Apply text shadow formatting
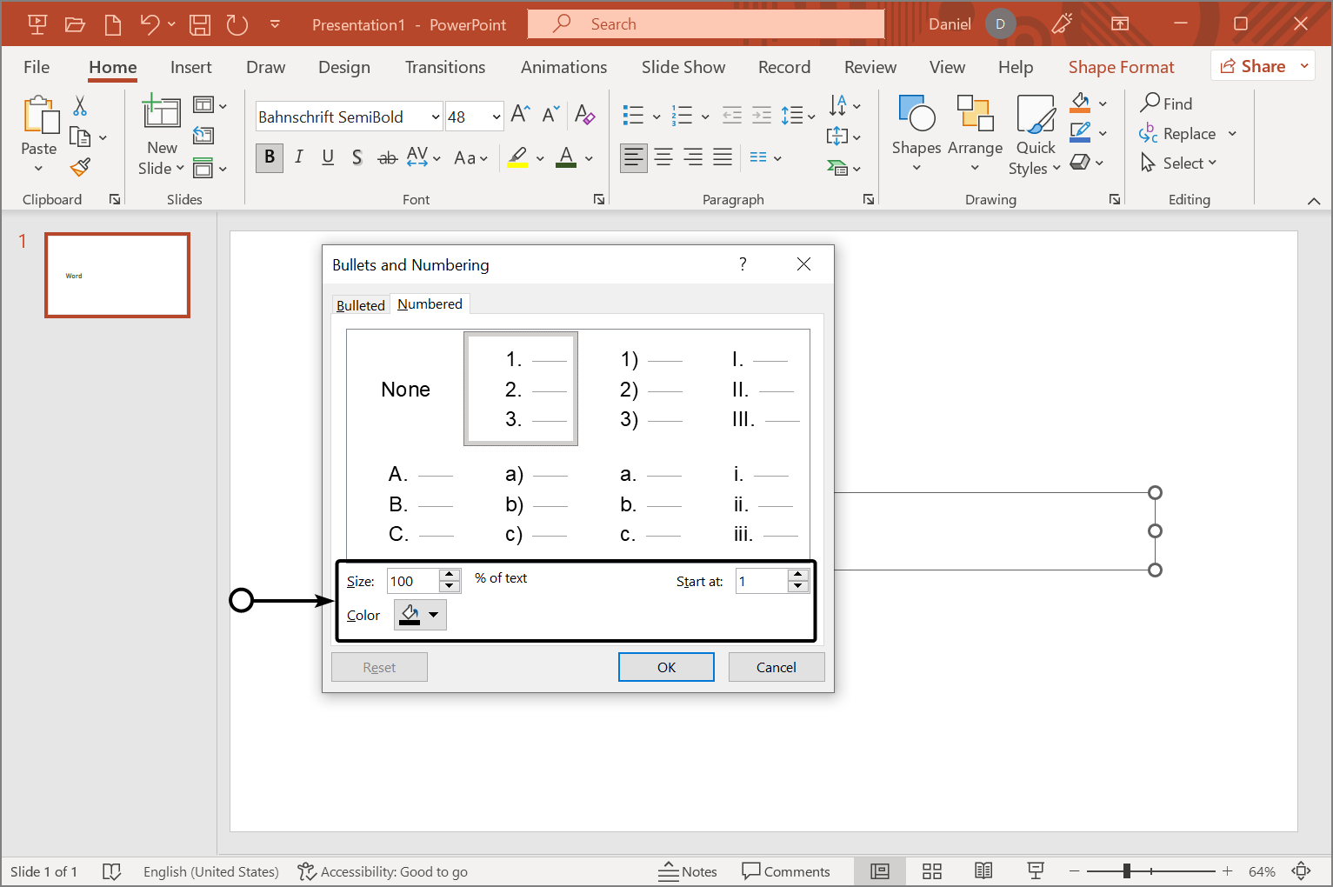This screenshot has height=887, width=1333. point(357,157)
